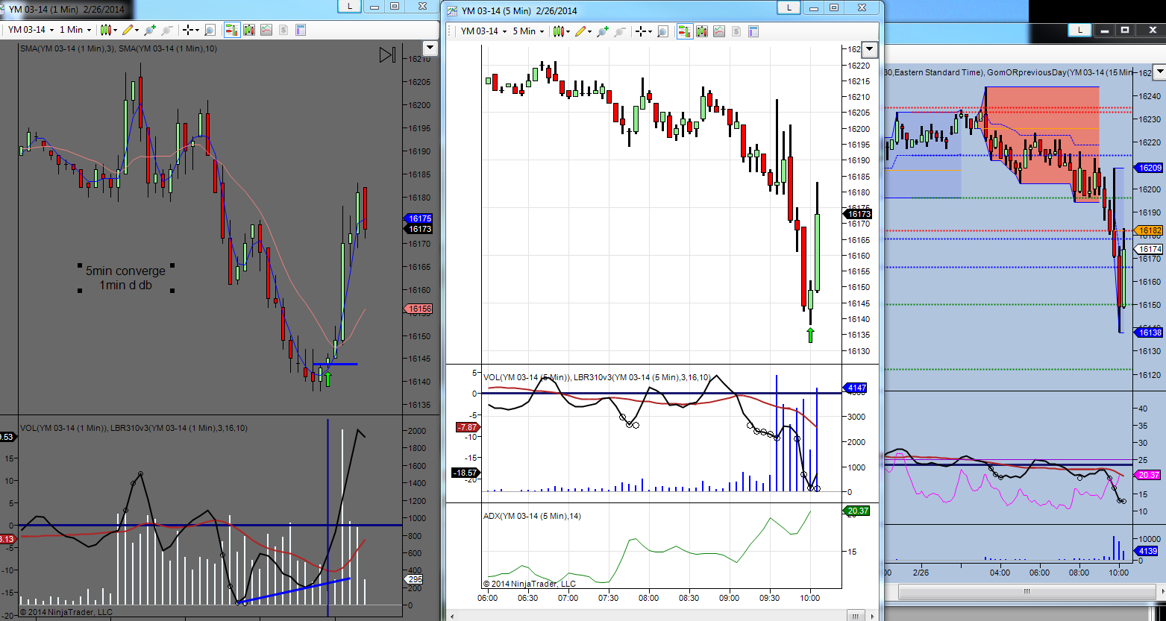Click Zoom Out icon in 5 Min window
The width and height of the screenshot is (1166, 621).
620,31
